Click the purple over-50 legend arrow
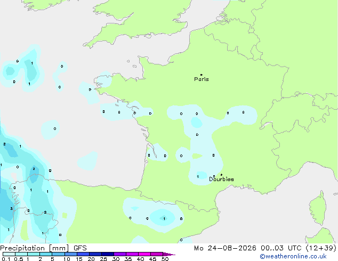338x261 pixels. pyautogui.click(x=168, y=254)
